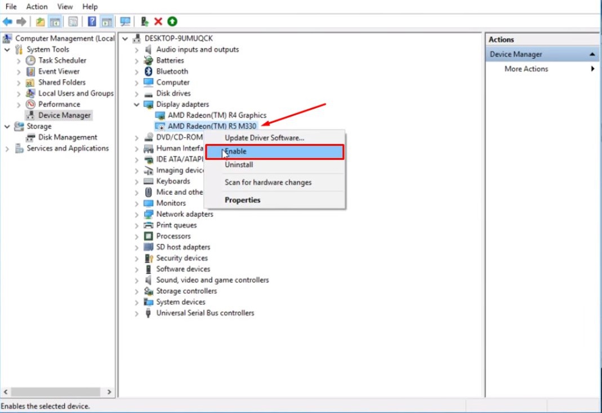Image resolution: width=602 pixels, height=413 pixels.
Task: Choose Enable in the context menu
Action: [x=274, y=151]
